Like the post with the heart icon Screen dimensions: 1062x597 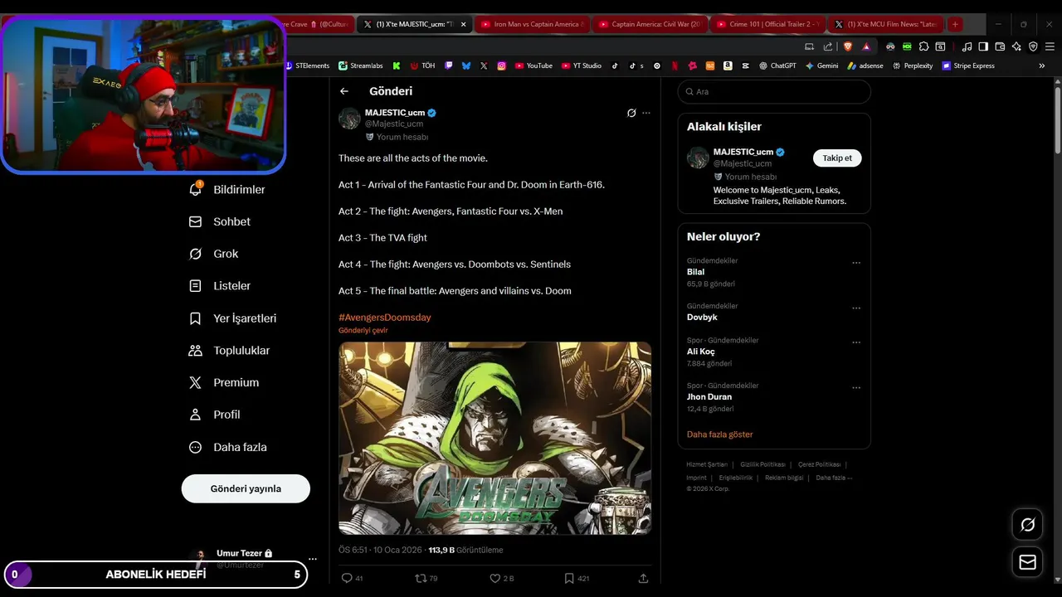pyautogui.click(x=494, y=578)
